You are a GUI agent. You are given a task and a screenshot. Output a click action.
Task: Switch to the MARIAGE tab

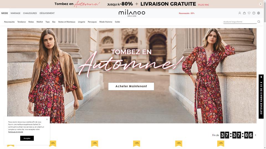click(x=16, y=13)
